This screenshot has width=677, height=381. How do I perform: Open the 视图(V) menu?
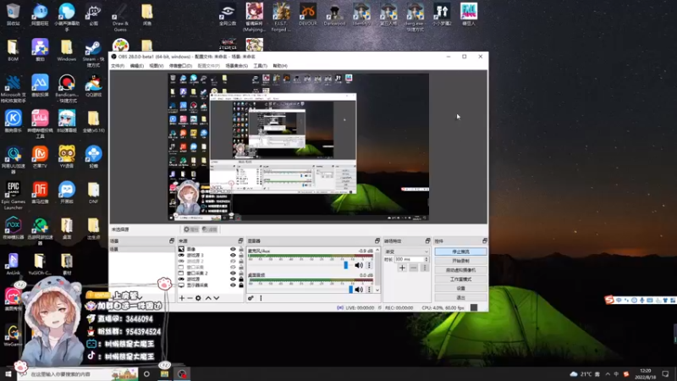[157, 66]
